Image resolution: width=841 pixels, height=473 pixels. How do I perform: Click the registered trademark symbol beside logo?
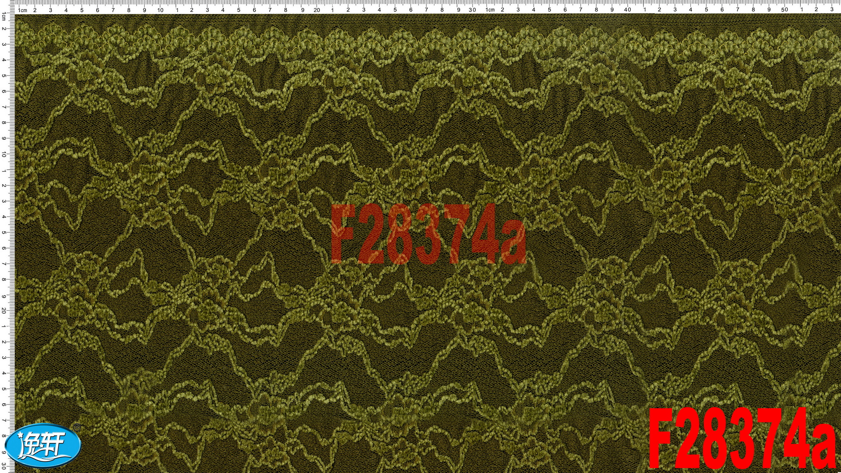[x=77, y=428]
